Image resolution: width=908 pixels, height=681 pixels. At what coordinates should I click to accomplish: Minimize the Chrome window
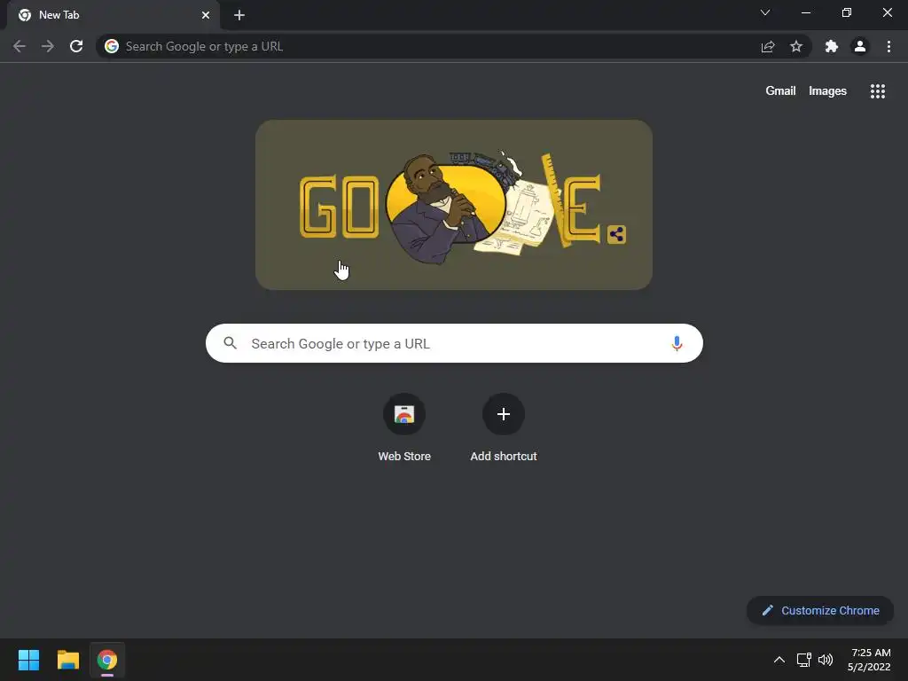(806, 12)
